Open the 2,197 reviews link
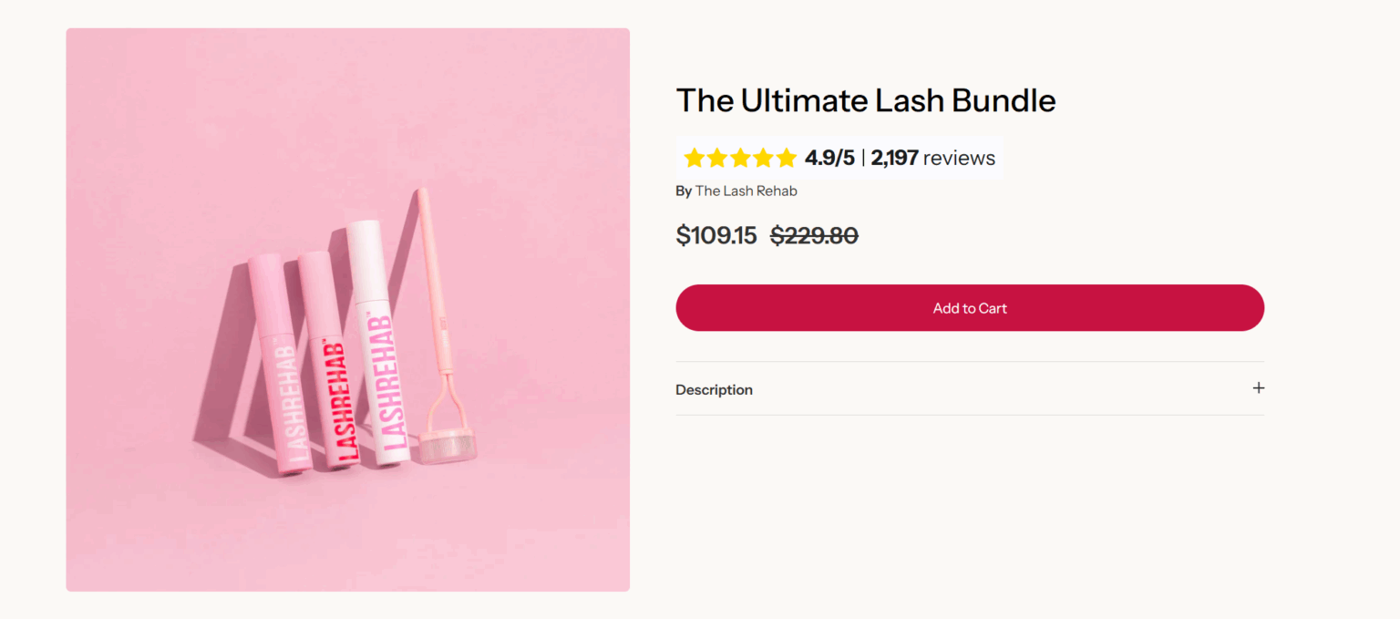Screen dimensions: 1400x619 point(932,159)
